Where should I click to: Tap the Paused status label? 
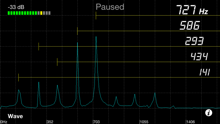(110, 7)
